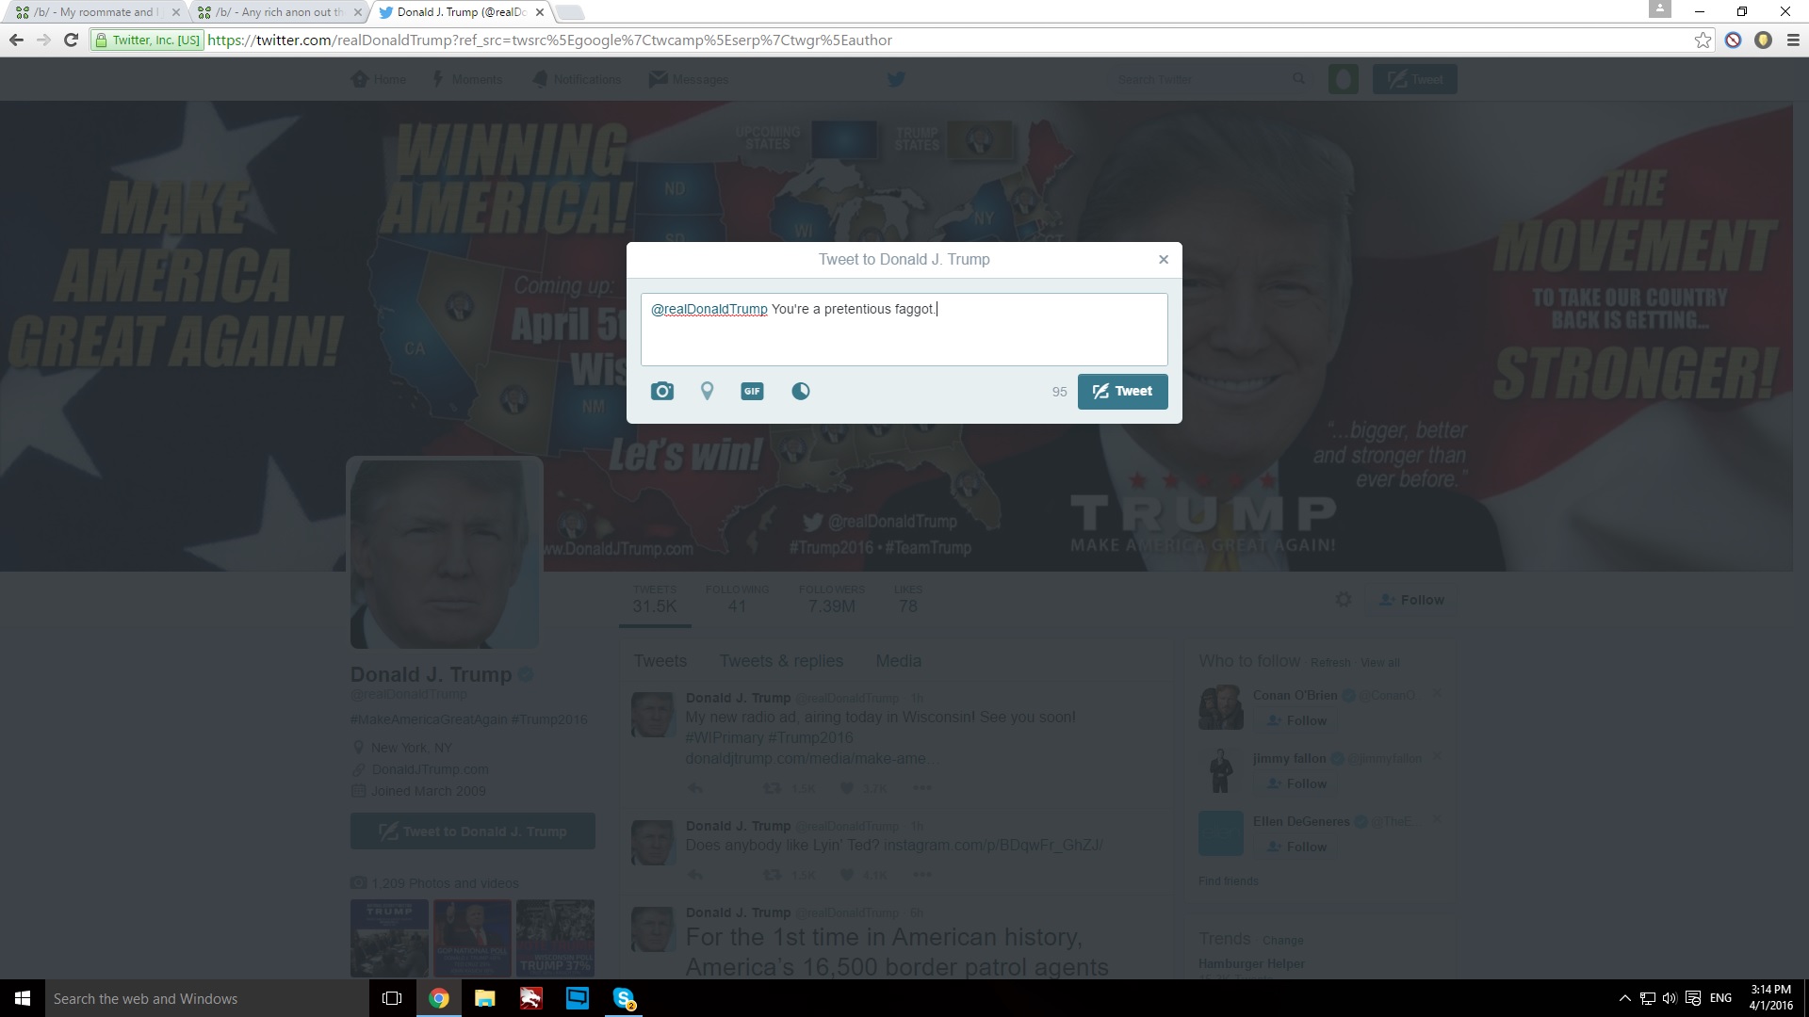Open Messages in Twitter navigation

point(689,79)
